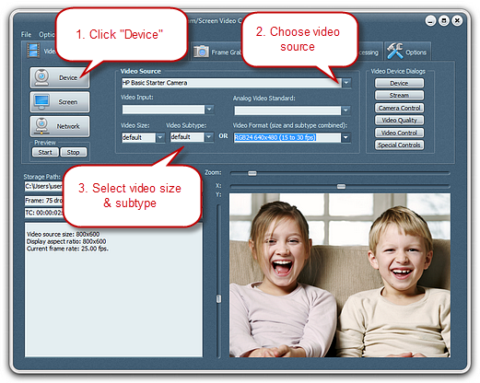Click the video preview image
Viewport: 480px width, 383px height.
tap(340, 275)
